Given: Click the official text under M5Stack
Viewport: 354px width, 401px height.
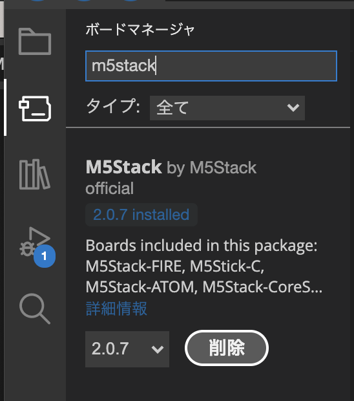Looking at the screenshot, I should (110, 188).
